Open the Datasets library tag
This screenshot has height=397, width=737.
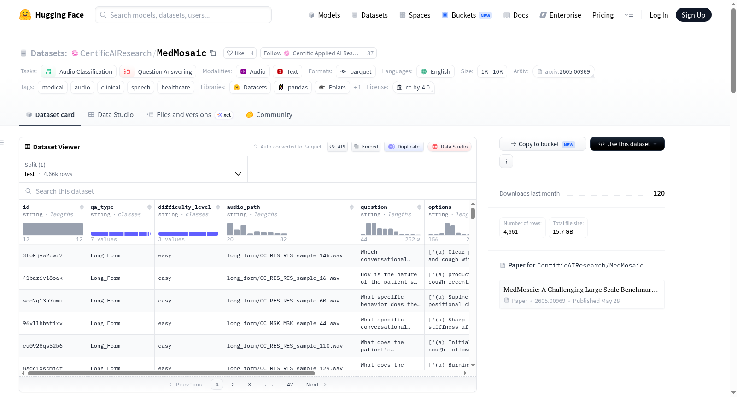coord(250,87)
